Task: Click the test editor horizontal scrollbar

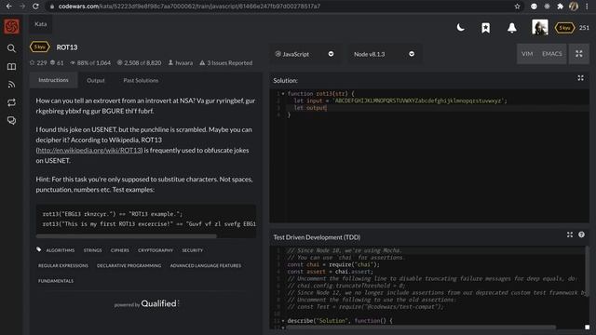Action: (421, 328)
